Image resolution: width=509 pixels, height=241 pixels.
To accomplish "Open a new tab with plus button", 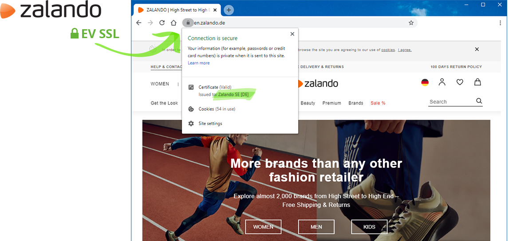I will tap(229, 10).
